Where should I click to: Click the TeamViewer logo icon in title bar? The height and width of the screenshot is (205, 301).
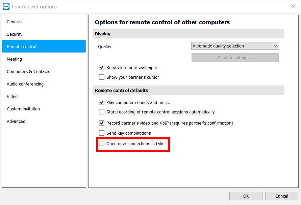coord(6,6)
